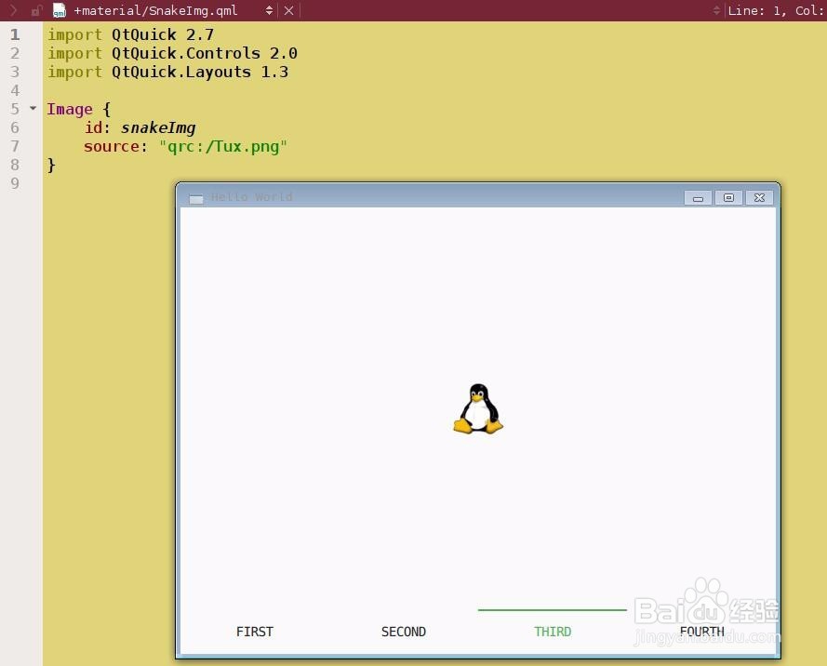The width and height of the screenshot is (827, 666).
Task: Click the Image keyword at line 5
Action: 70,109
